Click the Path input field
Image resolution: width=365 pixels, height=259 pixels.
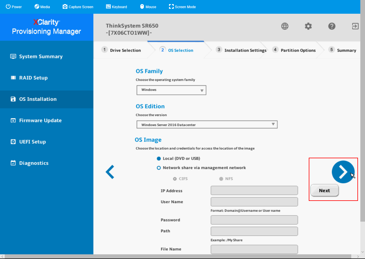click(254, 231)
